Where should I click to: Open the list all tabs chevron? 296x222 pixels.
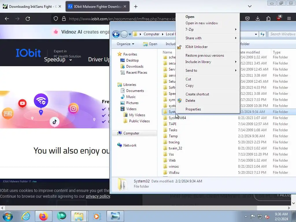250,6
